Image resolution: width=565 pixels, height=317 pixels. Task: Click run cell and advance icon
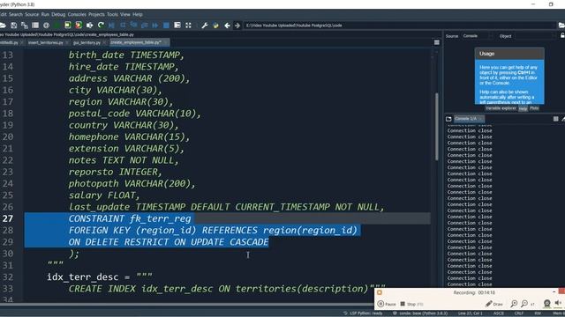[x=79, y=26]
